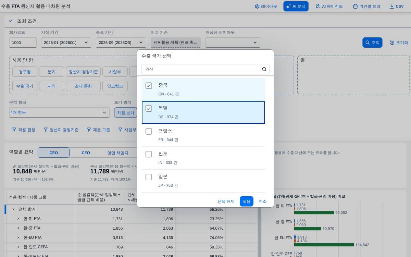This screenshot has height=257, width=411.
Task: Check the 일본 checkbox
Action: [x=149, y=177]
